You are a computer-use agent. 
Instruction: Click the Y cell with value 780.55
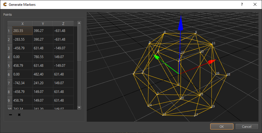click(43, 57)
